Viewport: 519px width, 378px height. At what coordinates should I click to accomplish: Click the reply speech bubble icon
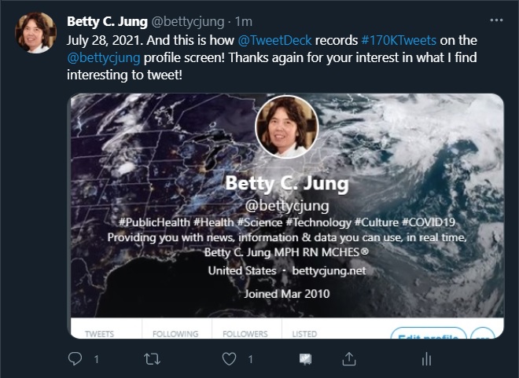pos(75,359)
